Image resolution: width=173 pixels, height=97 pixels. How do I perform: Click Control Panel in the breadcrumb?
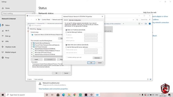(46, 20)
